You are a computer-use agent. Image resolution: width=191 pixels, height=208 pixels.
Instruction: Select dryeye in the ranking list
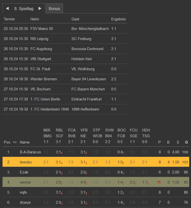point(25,202)
